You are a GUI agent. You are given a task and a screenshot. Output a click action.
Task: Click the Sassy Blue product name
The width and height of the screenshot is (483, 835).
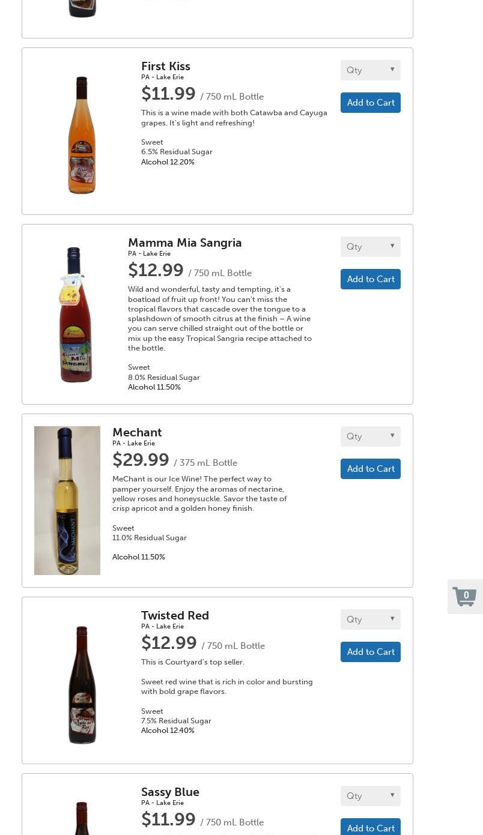pyautogui.click(x=170, y=792)
